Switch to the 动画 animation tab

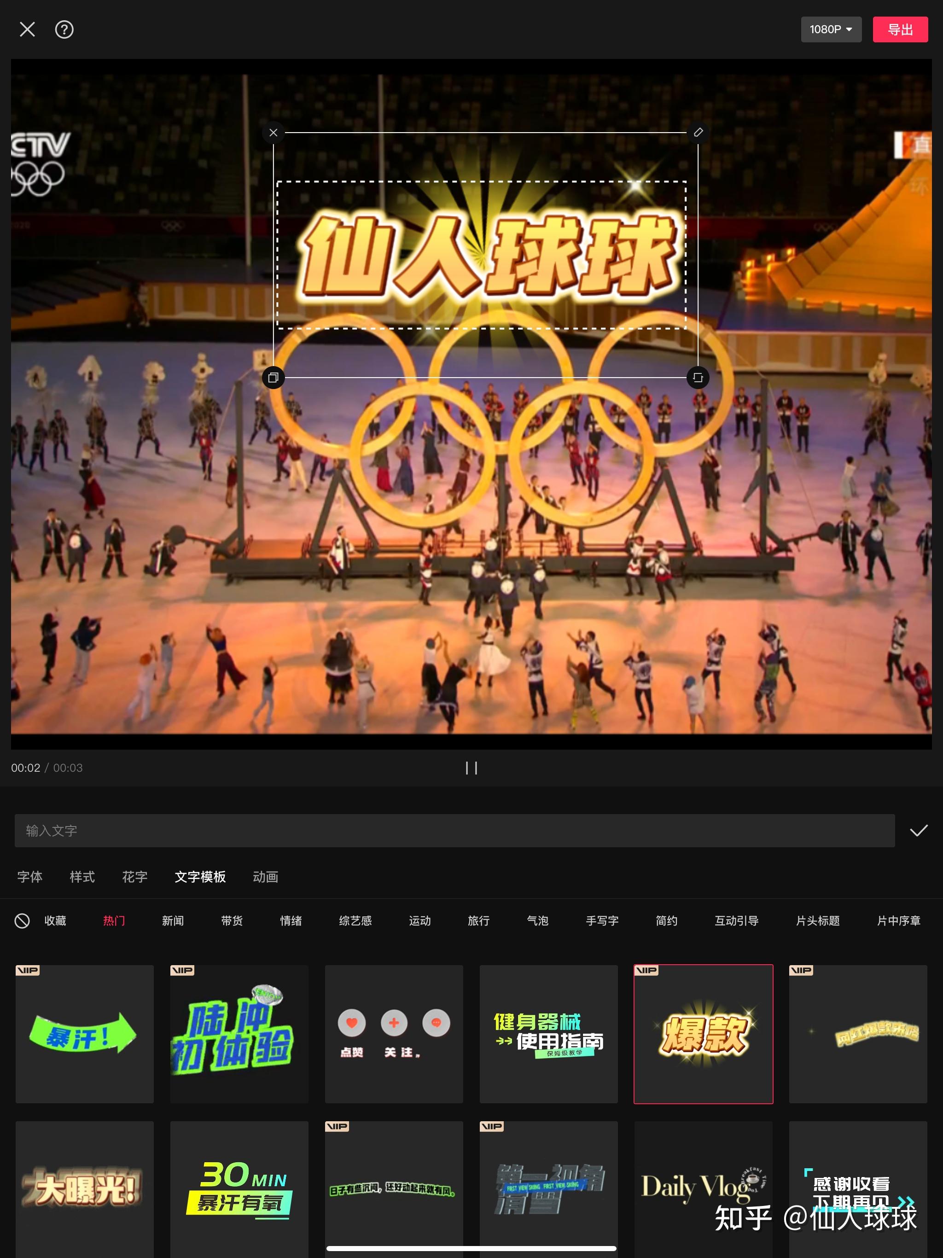[x=266, y=877]
